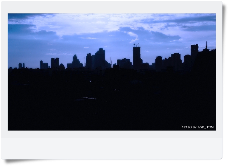229x166 pixels.
Task: Click the stepped pyramid-shaped building silhouette
Action: coord(76,62)
